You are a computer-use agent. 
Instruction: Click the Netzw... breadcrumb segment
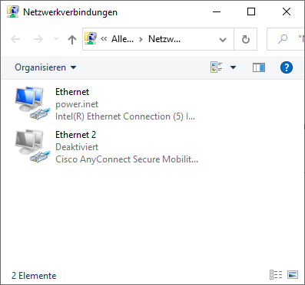click(x=164, y=39)
